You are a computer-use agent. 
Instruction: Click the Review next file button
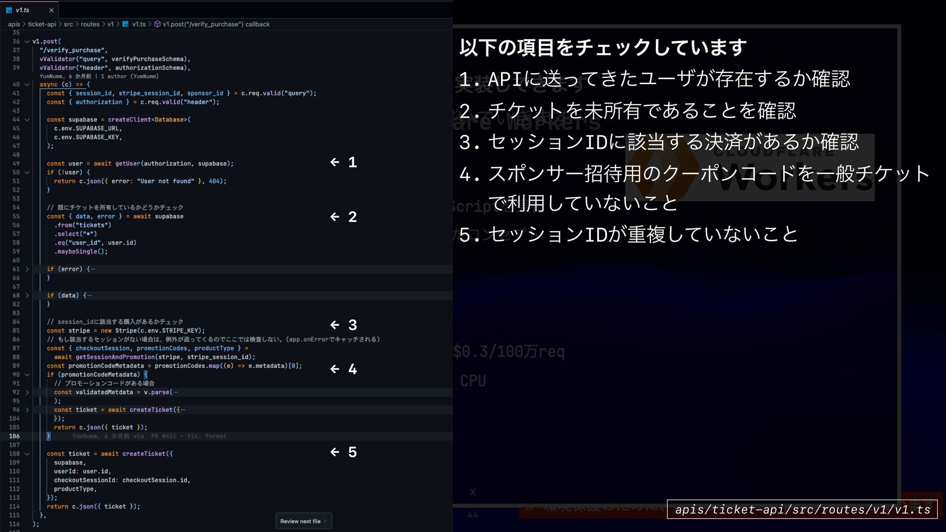[x=300, y=521]
